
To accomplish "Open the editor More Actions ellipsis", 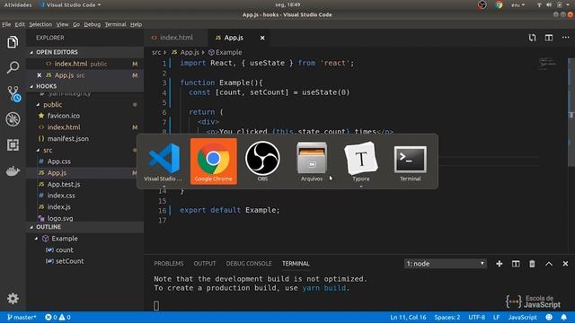I will pyautogui.click(x=565, y=38).
